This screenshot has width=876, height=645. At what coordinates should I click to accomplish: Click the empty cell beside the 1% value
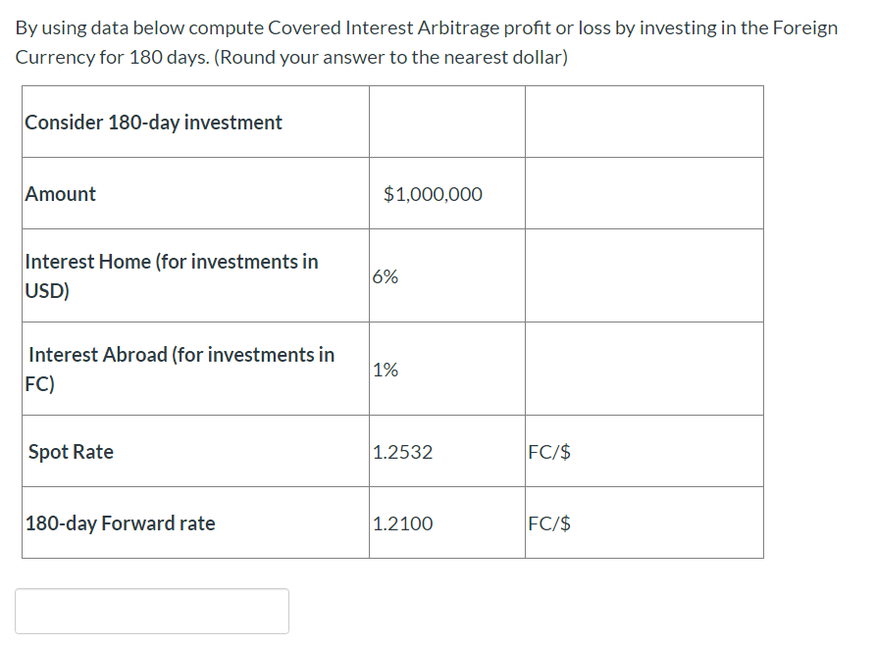pos(644,369)
